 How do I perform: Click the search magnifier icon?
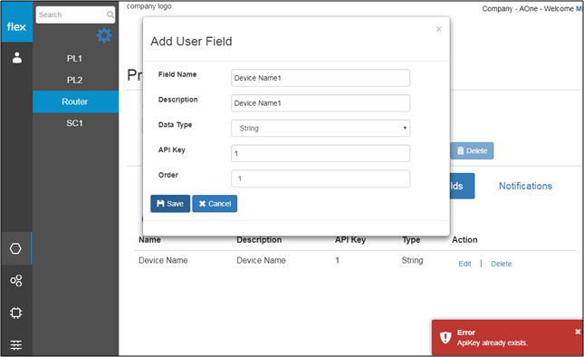[x=110, y=14]
